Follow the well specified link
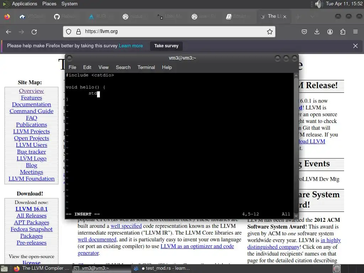Viewport: 364px width, 273px height. pyautogui.click(x=126, y=226)
